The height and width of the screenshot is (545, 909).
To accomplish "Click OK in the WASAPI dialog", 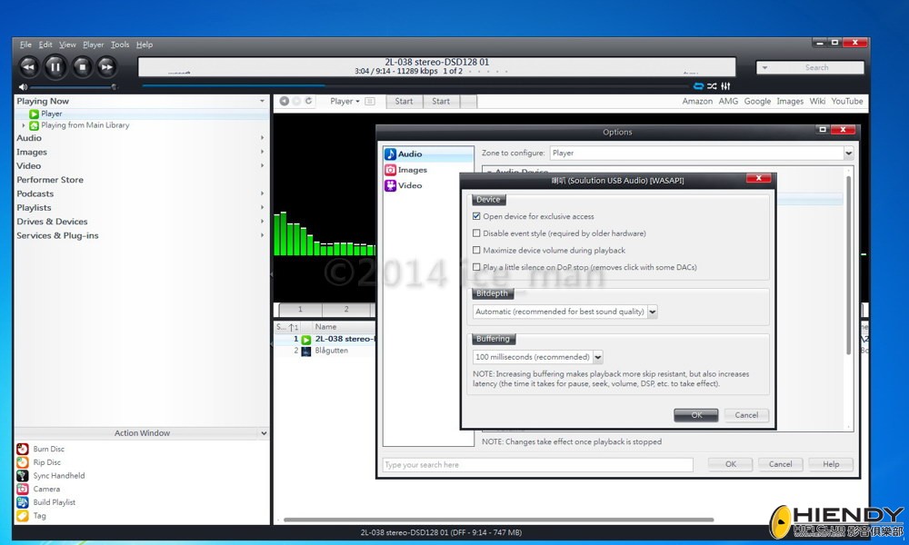I will click(696, 415).
